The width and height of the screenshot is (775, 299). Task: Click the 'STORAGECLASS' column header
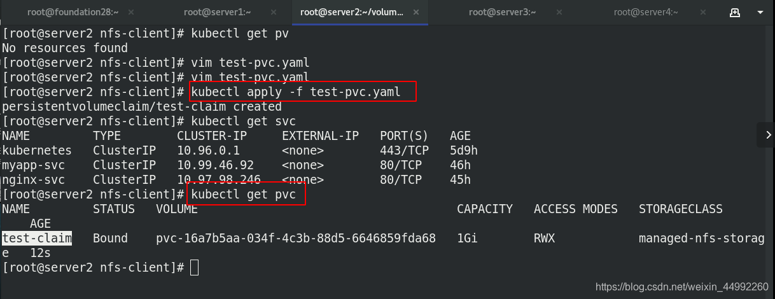click(x=681, y=209)
